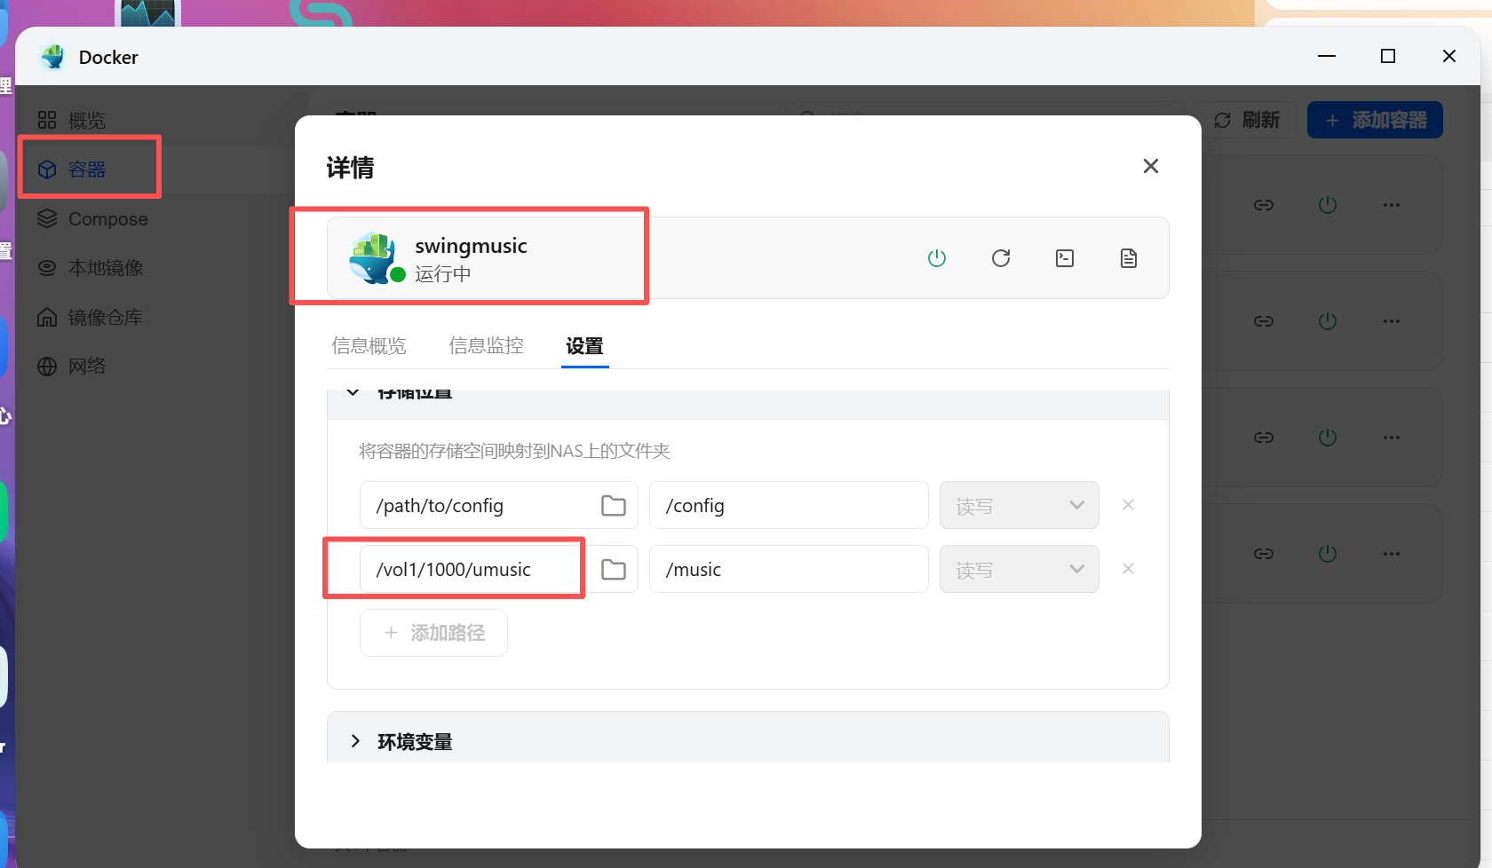Click the /config container path field
Screen dimensions: 1492x868
tap(789, 506)
